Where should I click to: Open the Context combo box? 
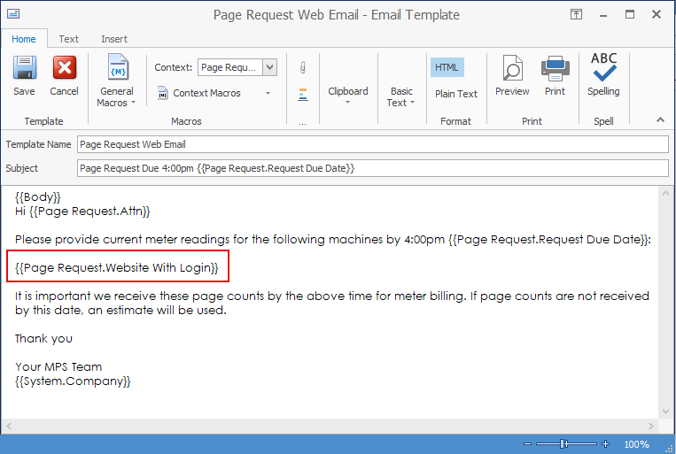[x=237, y=67]
